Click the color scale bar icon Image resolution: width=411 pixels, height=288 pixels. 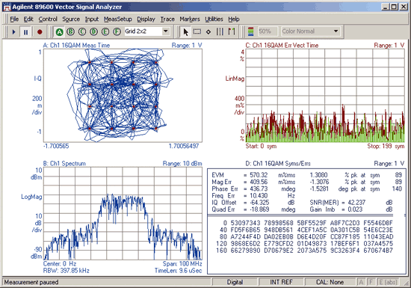coord(251,31)
